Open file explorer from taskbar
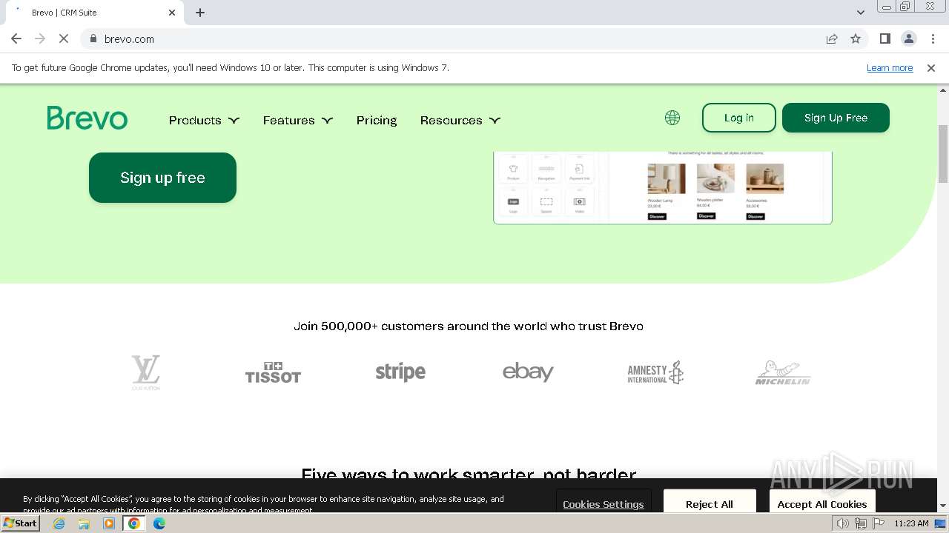 coord(84,523)
